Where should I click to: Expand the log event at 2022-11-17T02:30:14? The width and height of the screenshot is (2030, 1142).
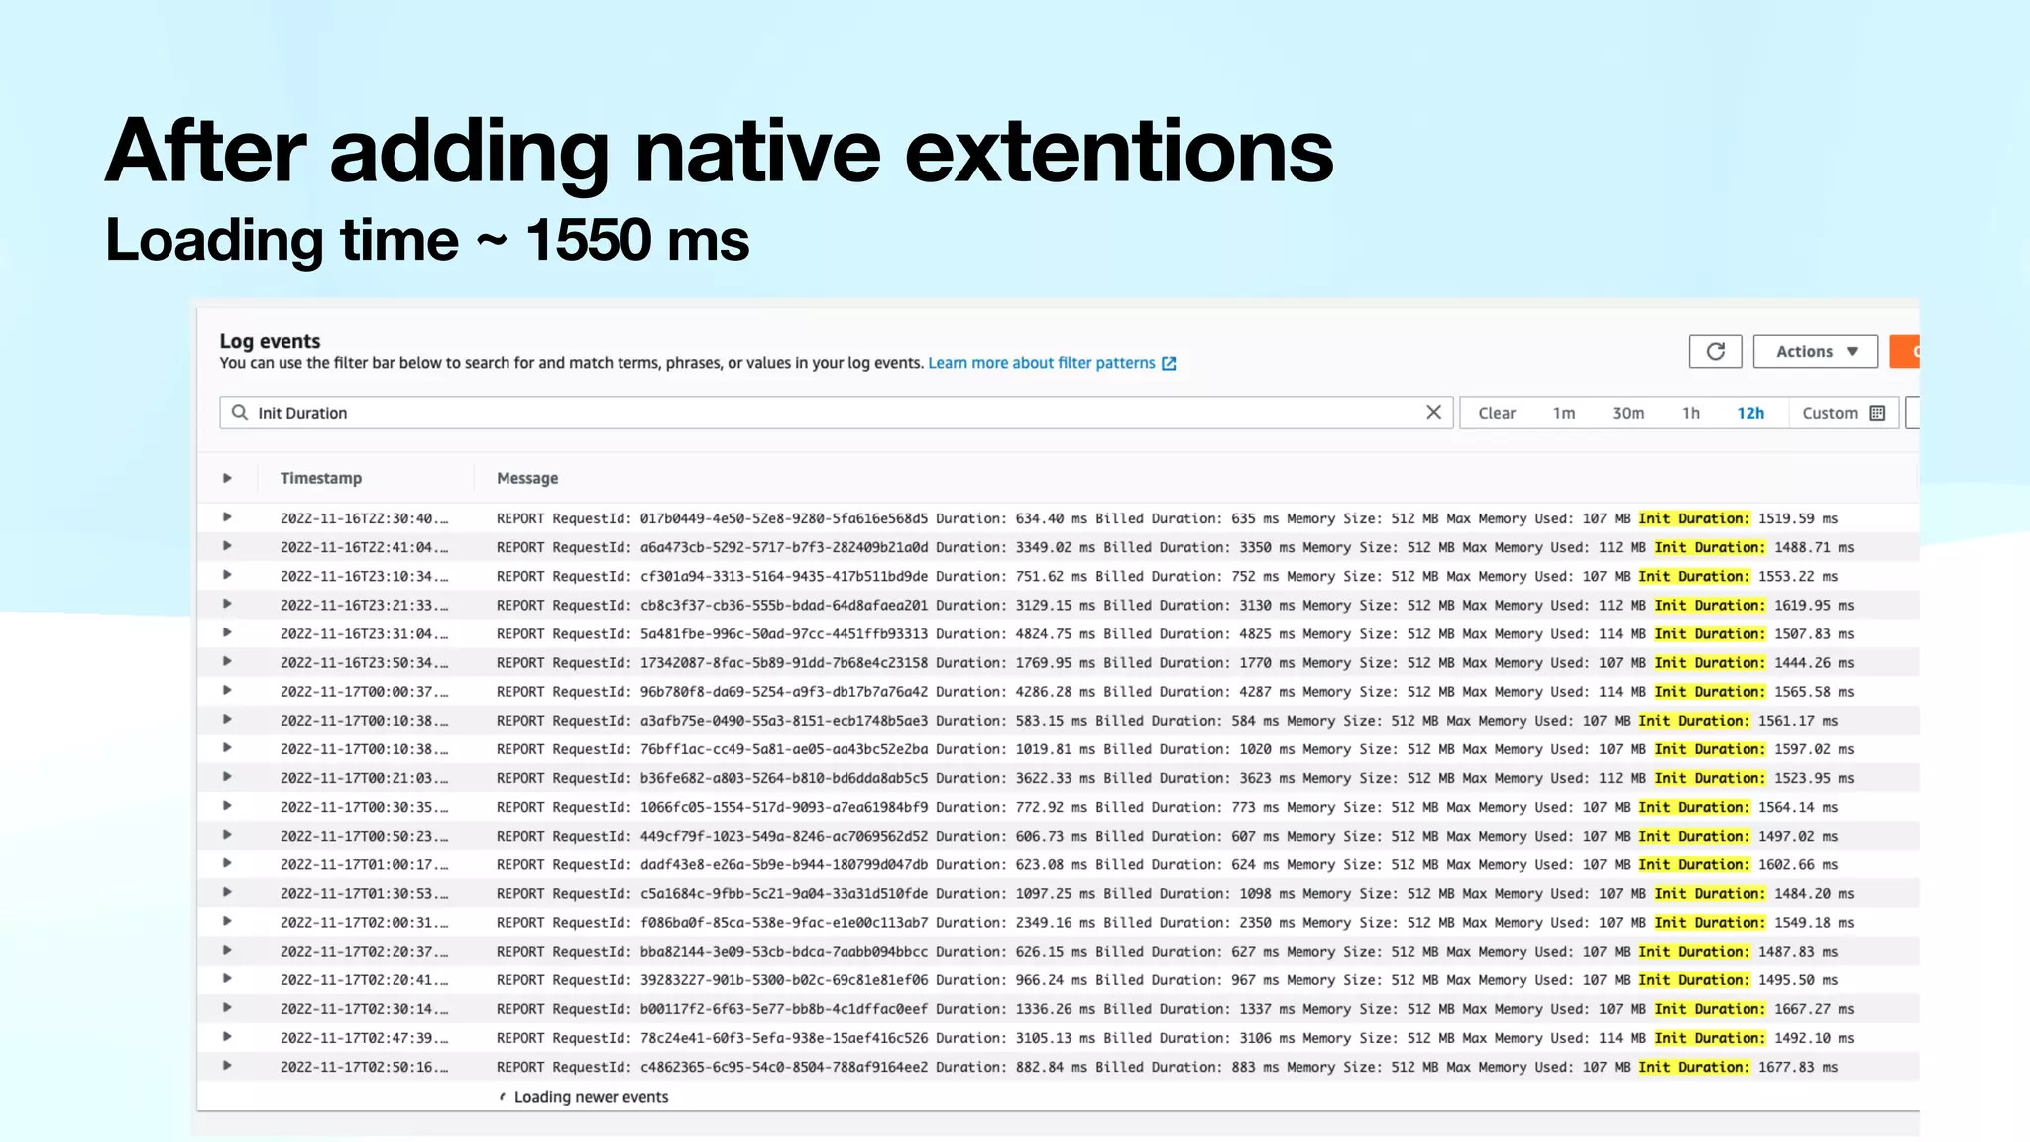click(x=227, y=1007)
